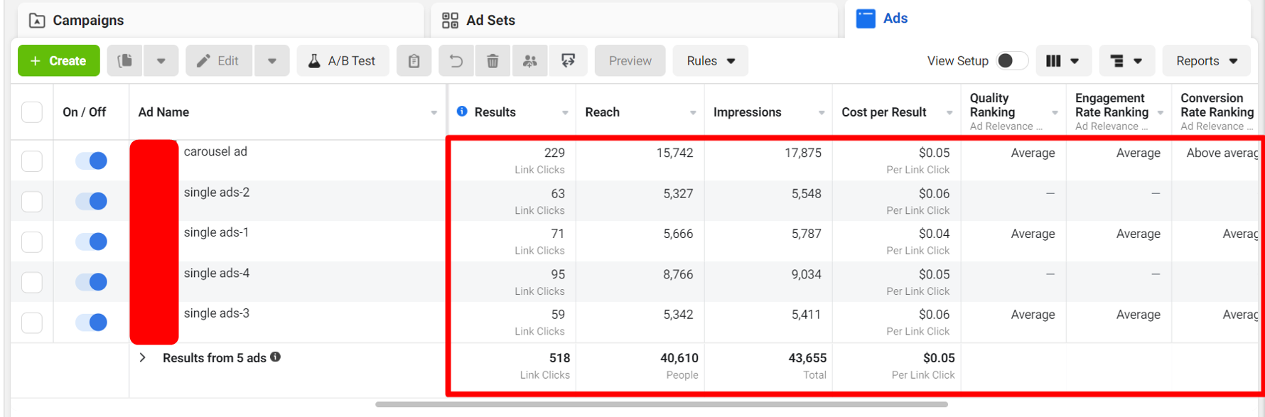Viewport: 1265px width, 417px height.
Task: Click the Results column info icon
Action: [462, 112]
